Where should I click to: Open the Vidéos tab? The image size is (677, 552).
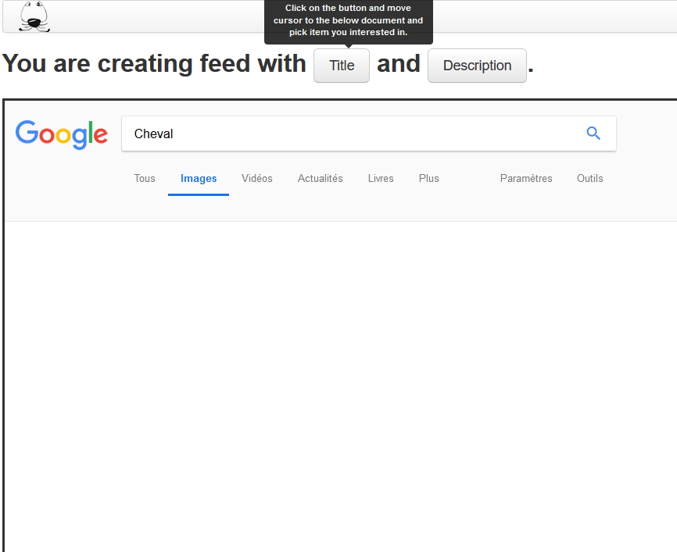pos(257,178)
